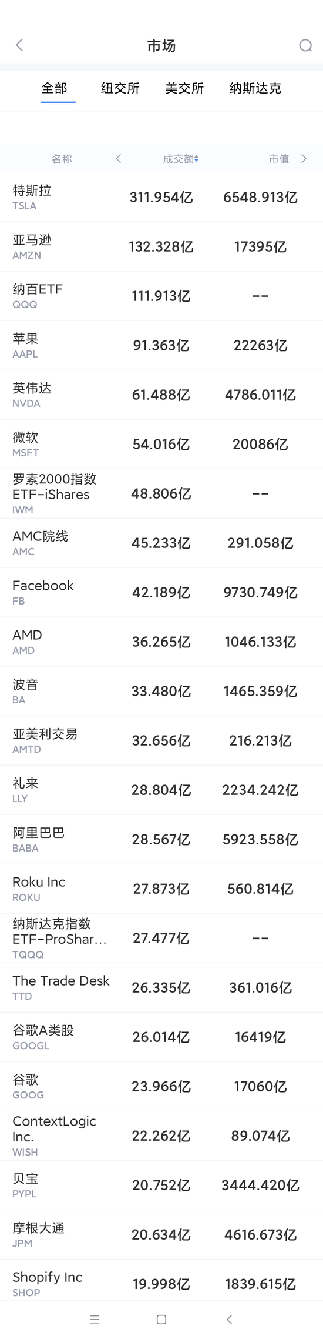This screenshot has height=1339, width=323.
Task: Tap the back arrow in the header
Action: 19,45
